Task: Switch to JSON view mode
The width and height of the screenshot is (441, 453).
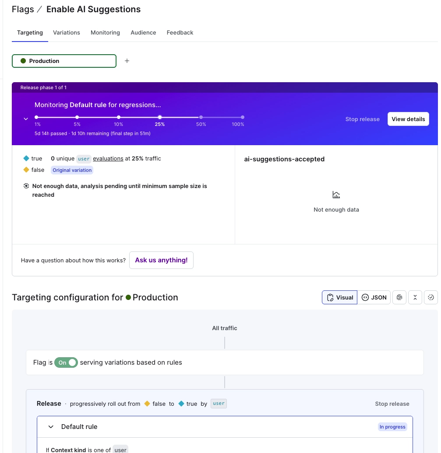Action: (x=374, y=297)
